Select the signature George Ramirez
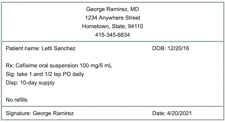This screenshot has width=225, height=122. (x=53, y=113)
